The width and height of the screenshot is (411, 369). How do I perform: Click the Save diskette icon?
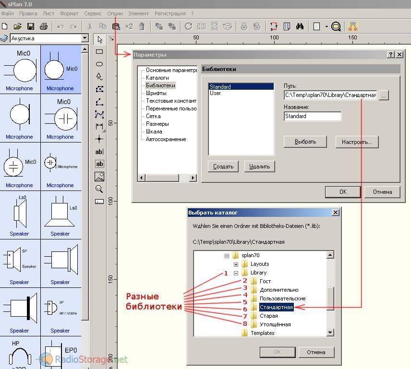pyautogui.click(x=31, y=26)
